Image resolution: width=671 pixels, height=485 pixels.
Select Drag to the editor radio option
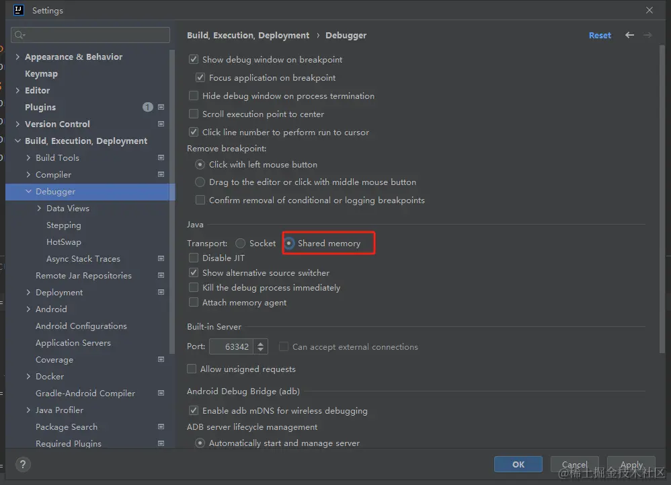(x=200, y=182)
